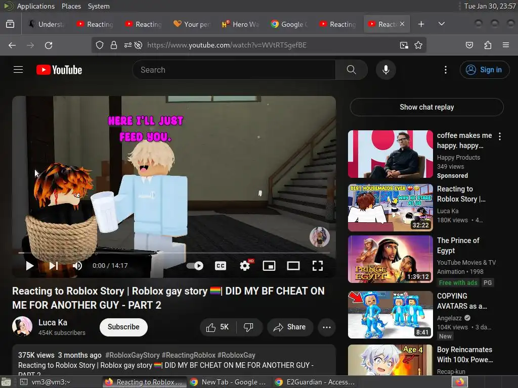This screenshot has height=388, width=518.
Task: Open Luca Ka channel name link
Action: coord(53,322)
